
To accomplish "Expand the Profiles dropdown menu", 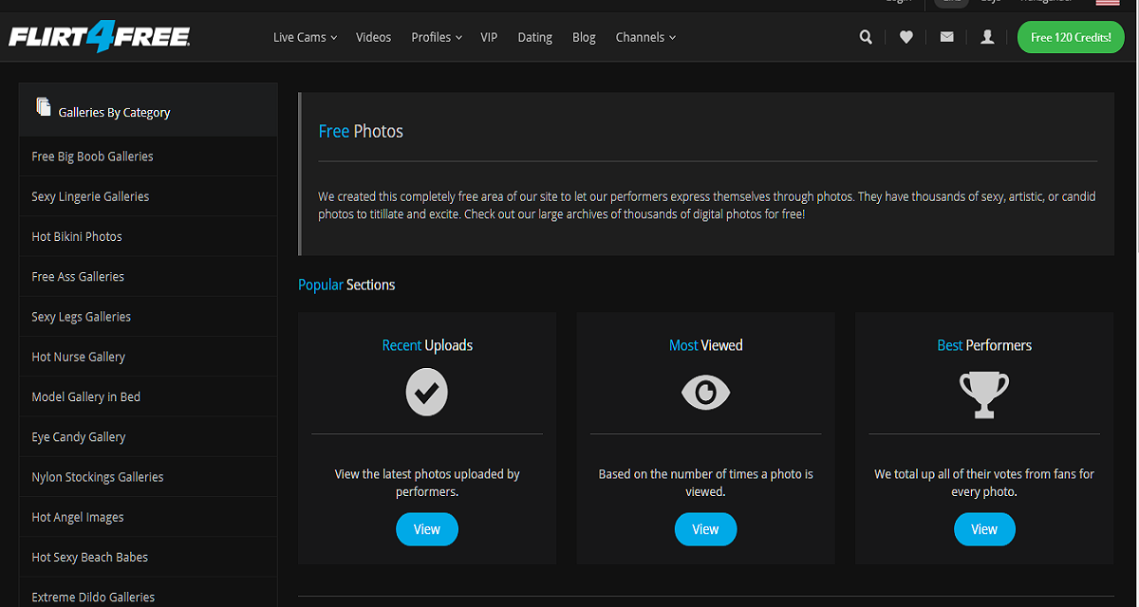I will pyautogui.click(x=436, y=37).
